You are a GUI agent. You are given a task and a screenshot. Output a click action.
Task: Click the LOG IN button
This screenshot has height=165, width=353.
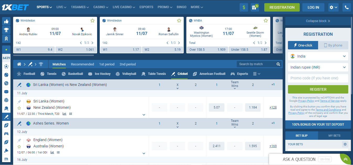(x=313, y=7)
